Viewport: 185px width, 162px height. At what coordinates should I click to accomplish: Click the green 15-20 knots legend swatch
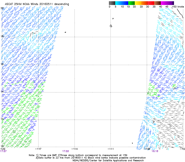tap(131, 3)
